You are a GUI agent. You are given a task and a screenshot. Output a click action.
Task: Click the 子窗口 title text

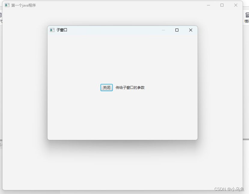[62, 30]
